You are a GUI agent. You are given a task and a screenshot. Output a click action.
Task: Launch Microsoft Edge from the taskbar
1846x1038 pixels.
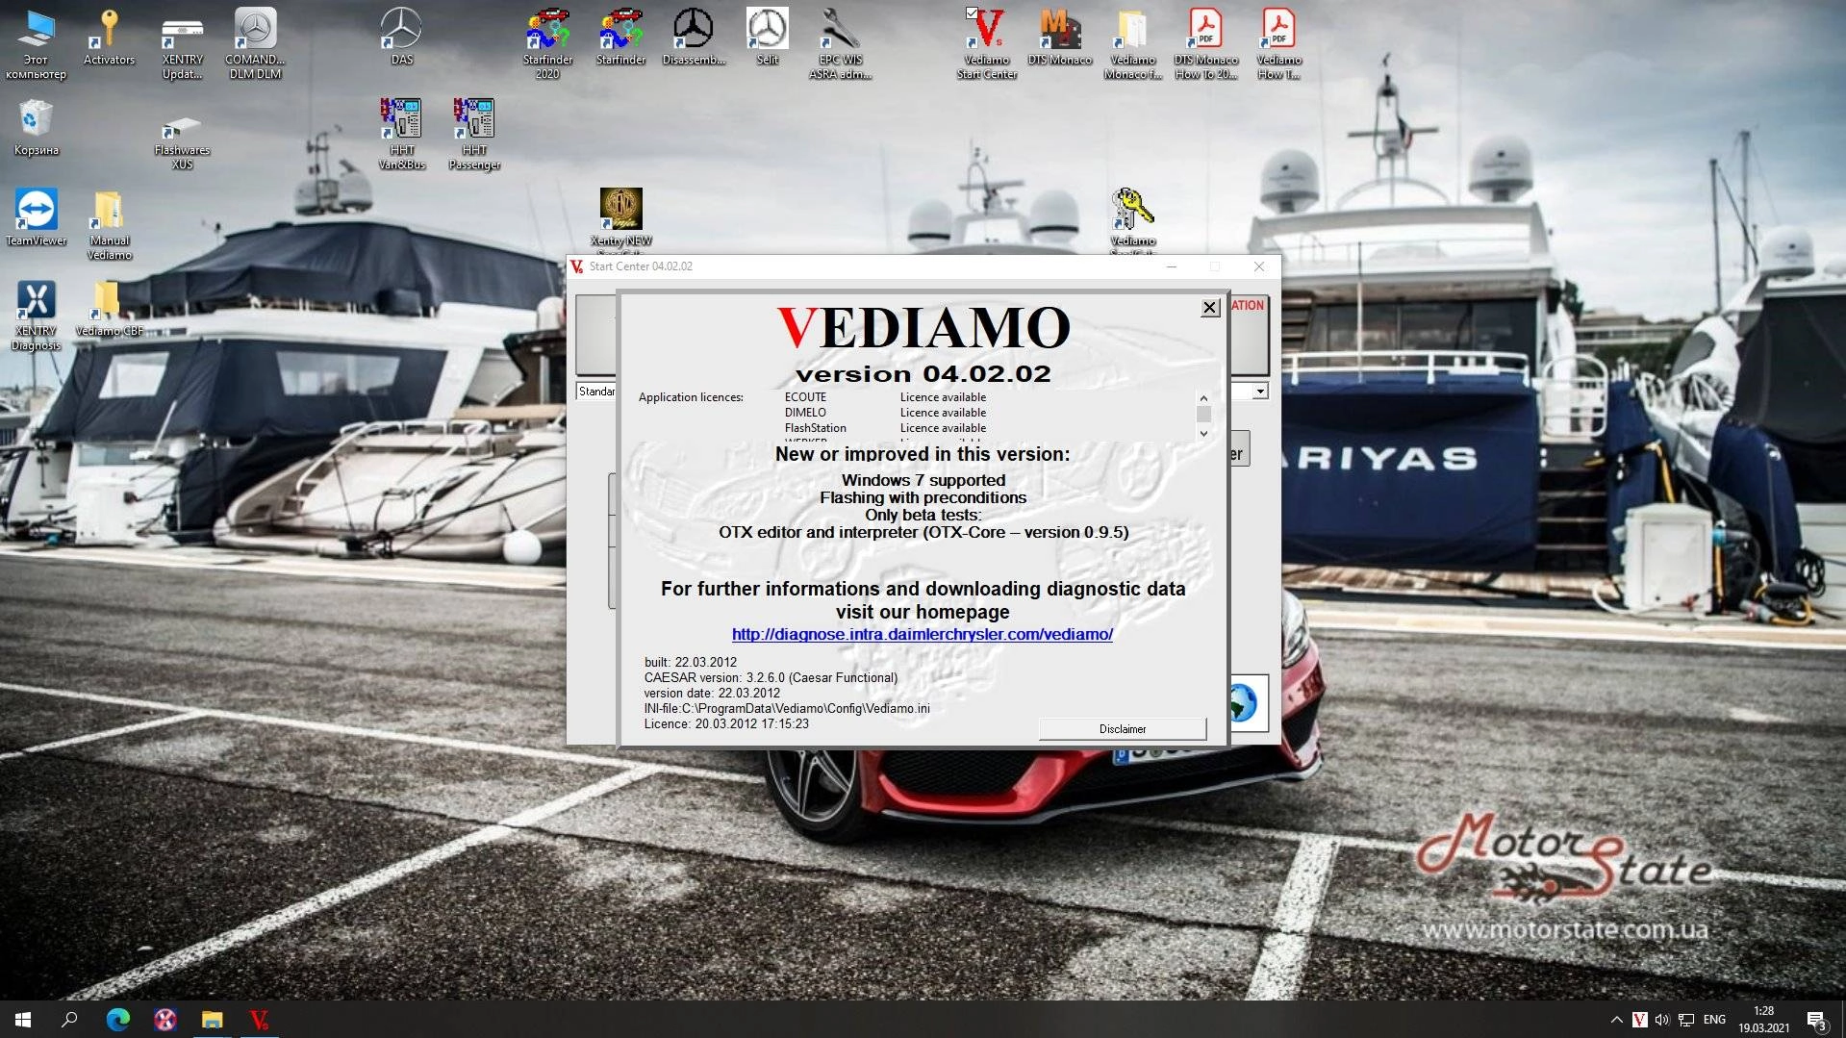[x=117, y=1020]
